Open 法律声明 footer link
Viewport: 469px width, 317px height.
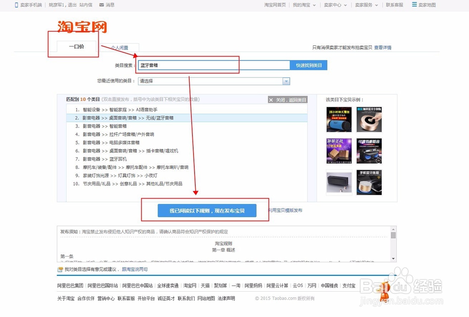click(x=226, y=298)
